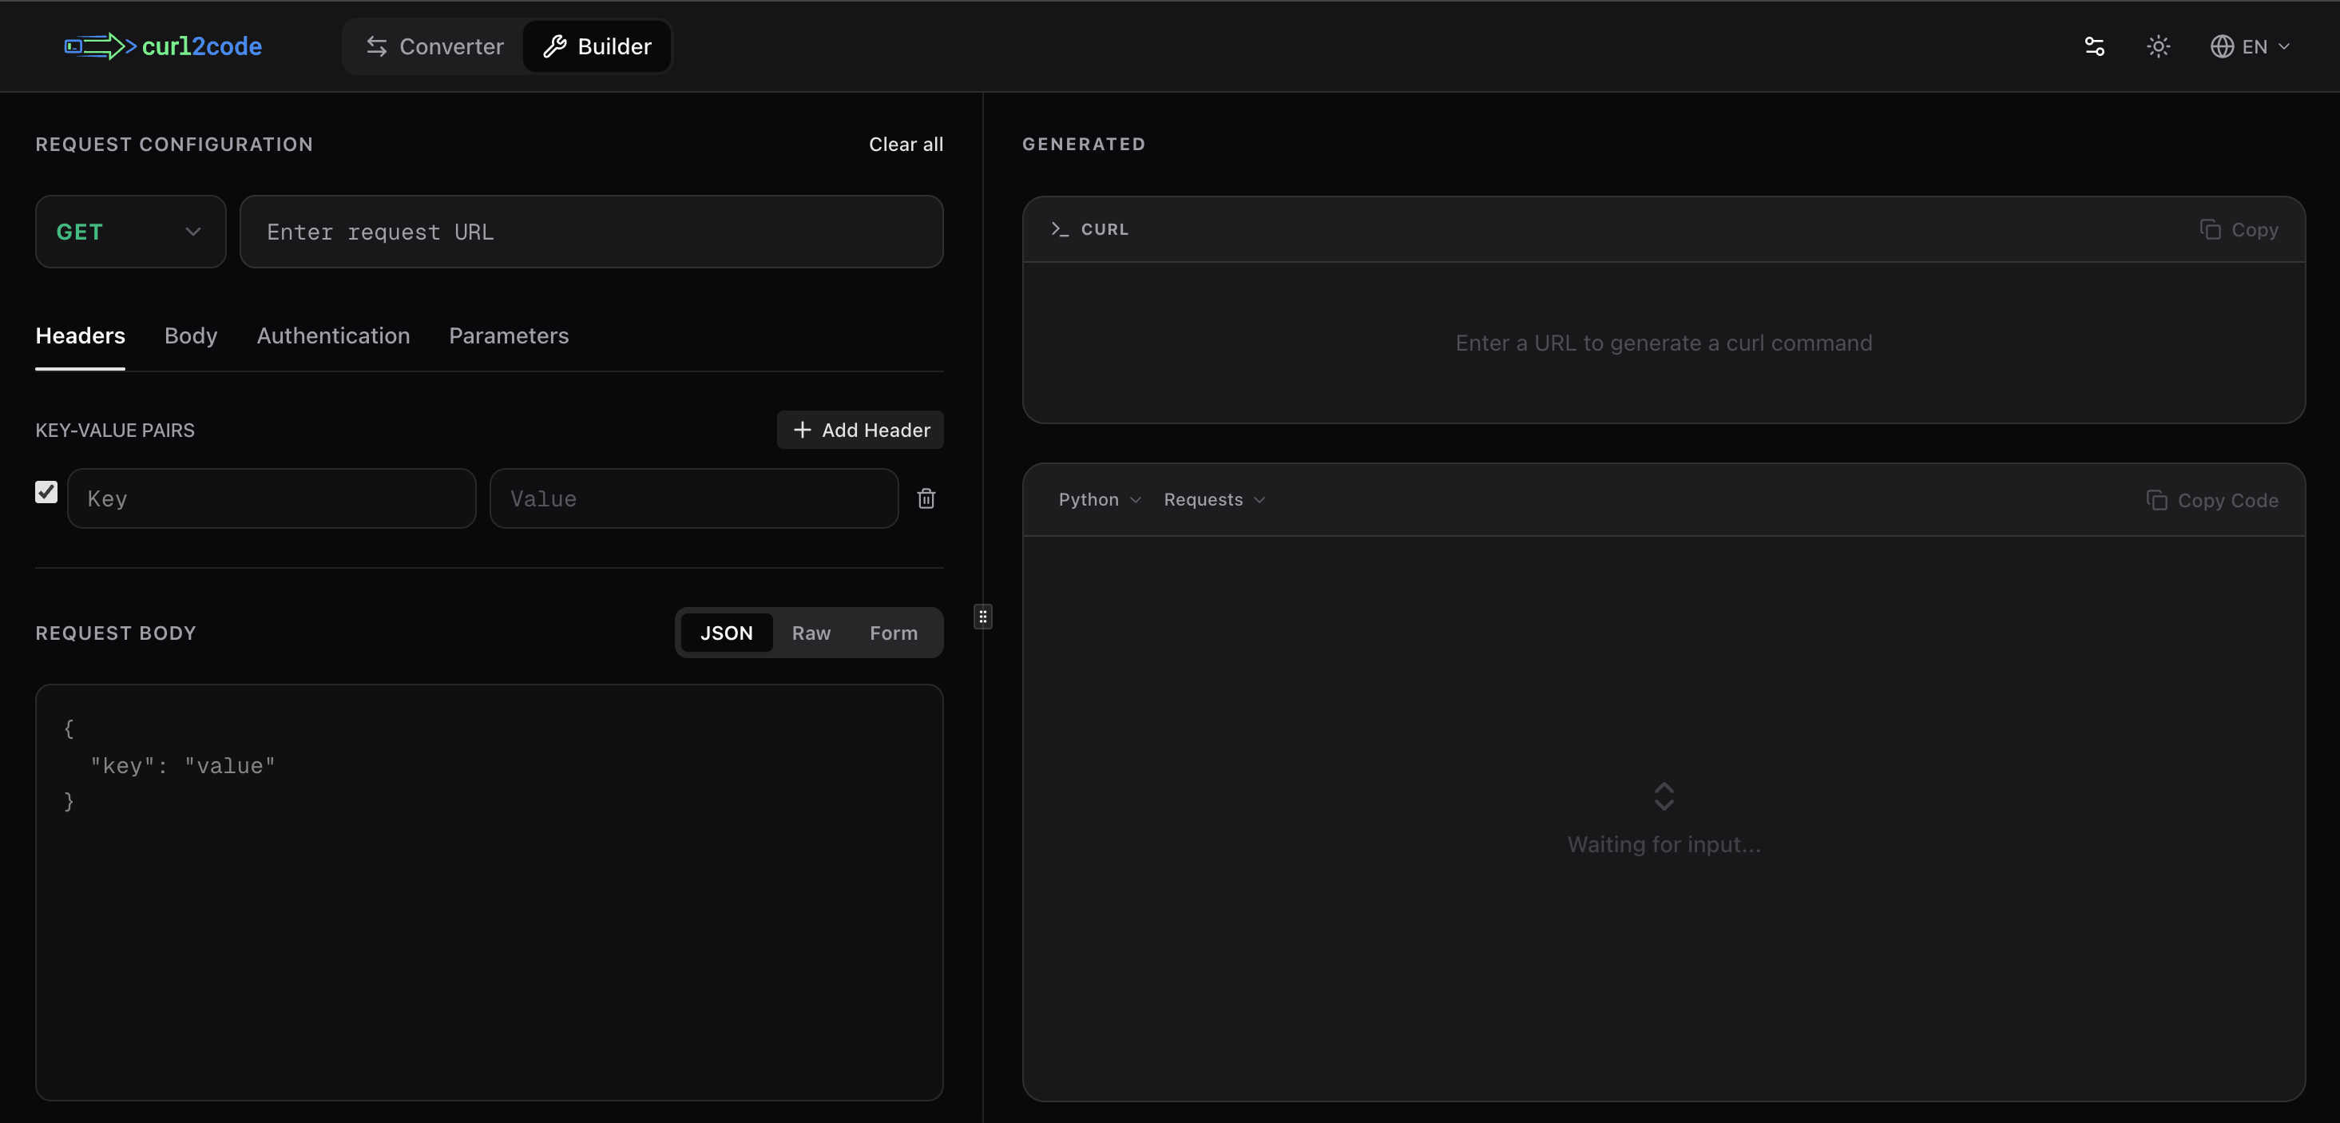
Task: Click the terminal prompt icon beside CURL
Action: [x=1058, y=229]
